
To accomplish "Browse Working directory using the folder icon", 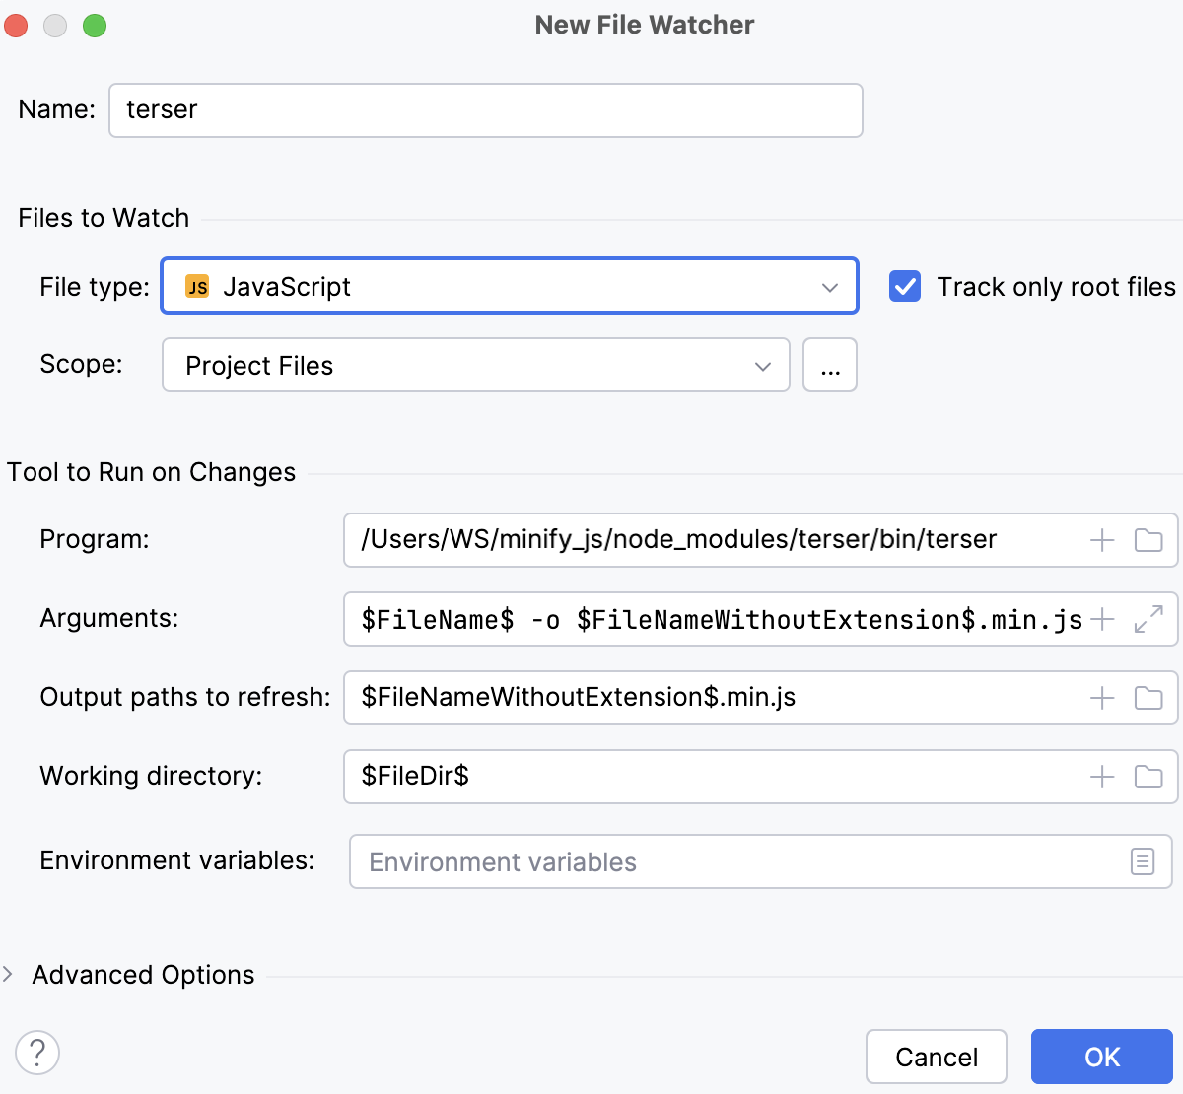I will (x=1148, y=777).
